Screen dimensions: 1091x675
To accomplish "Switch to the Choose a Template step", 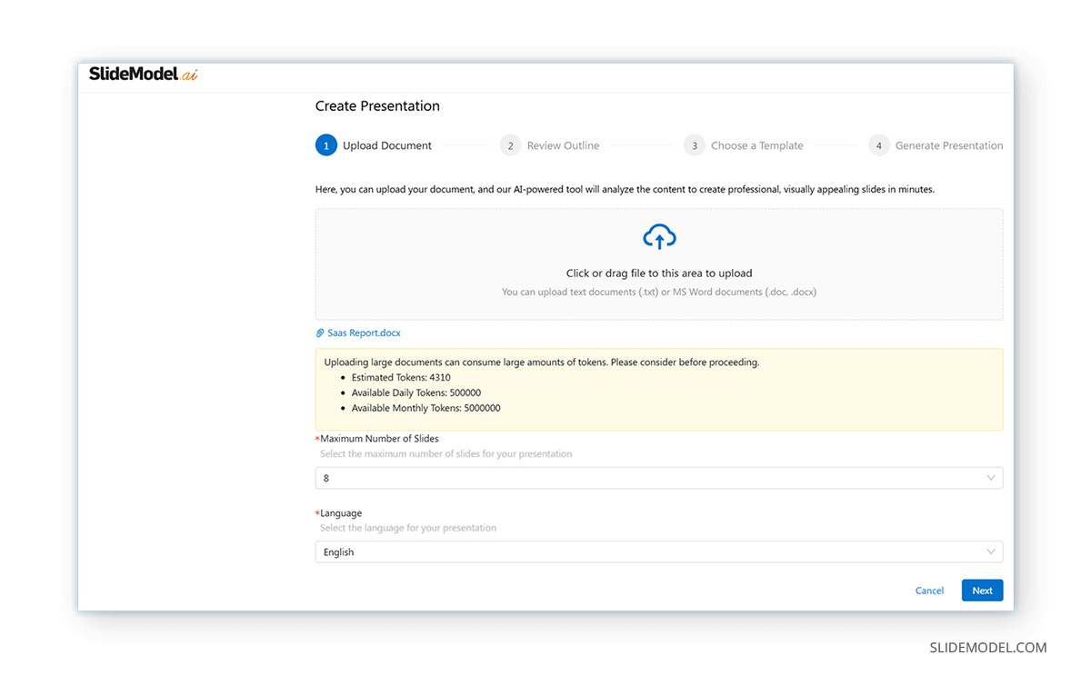I will point(757,144).
